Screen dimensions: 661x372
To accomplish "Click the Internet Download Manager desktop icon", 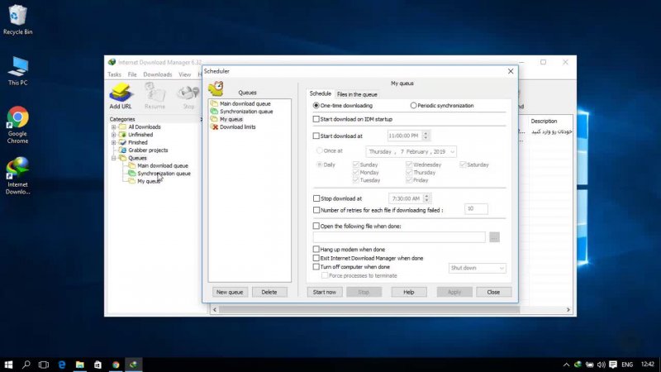I will point(17,175).
